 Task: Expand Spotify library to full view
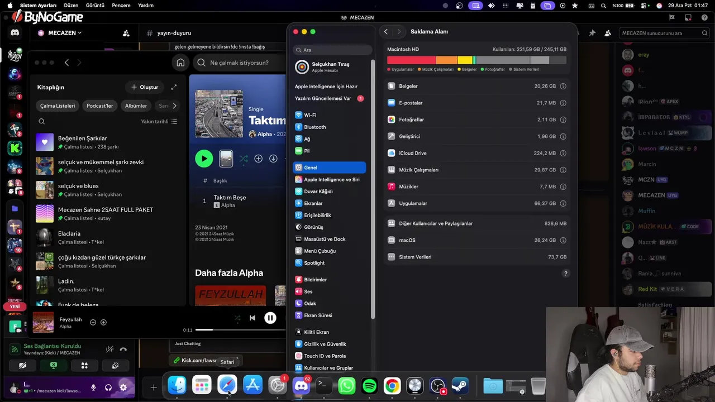point(174,87)
